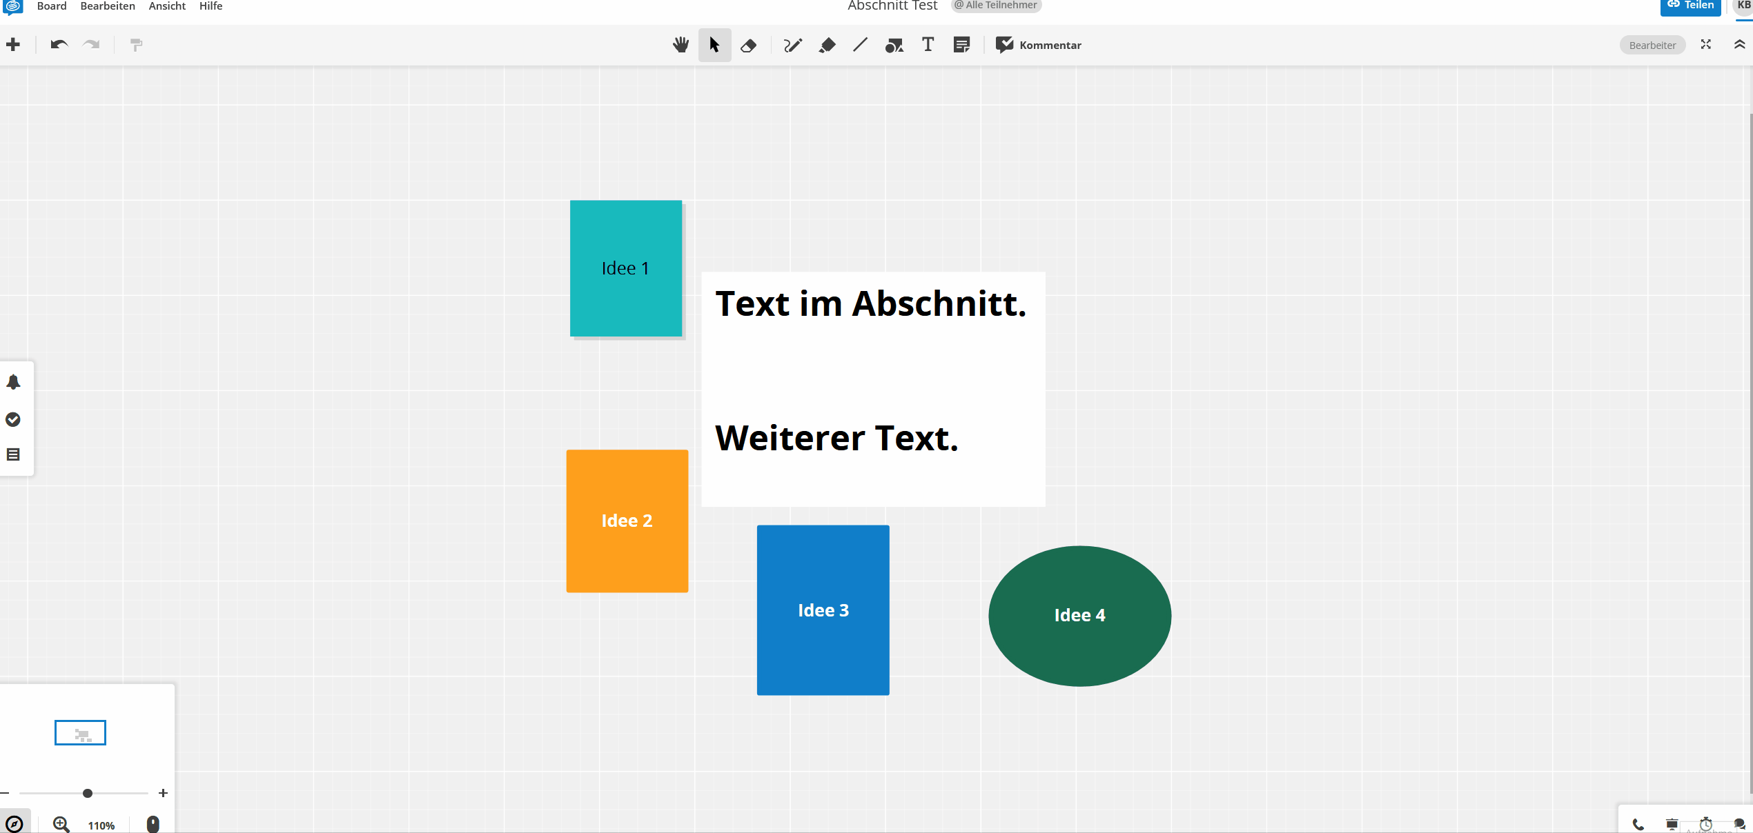Select the arrow pointer tool

pyautogui.click(x=714, y=45)
